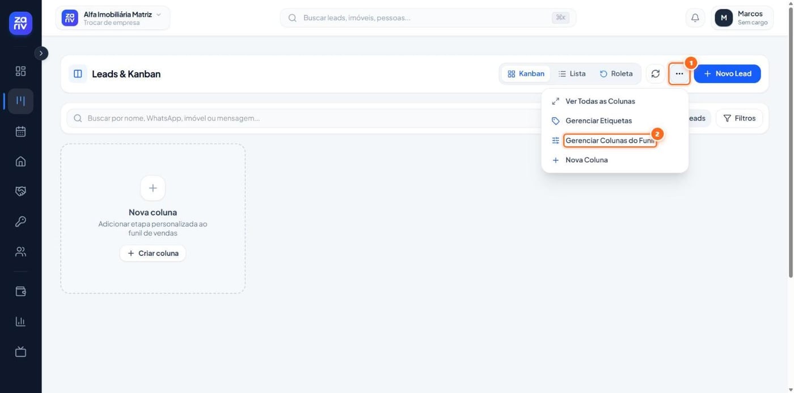Click the Leads & Kanban title icon
This screenshot has height=393, width=794.
point(78,74)
